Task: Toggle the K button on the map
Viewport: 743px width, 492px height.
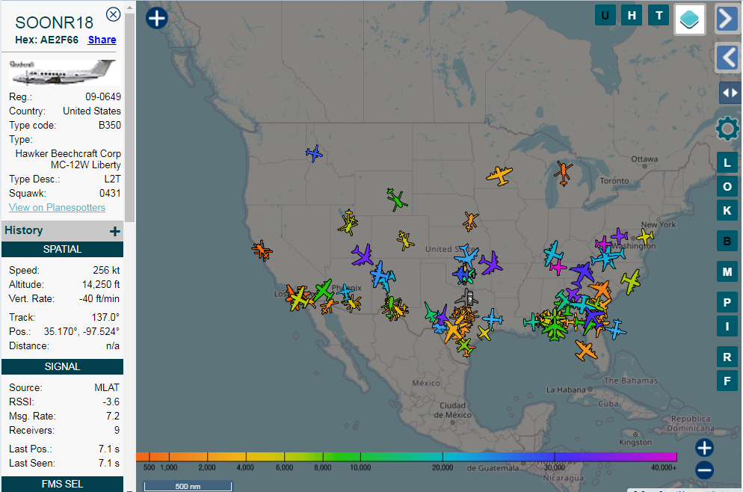Action: [x=727, y=210]
